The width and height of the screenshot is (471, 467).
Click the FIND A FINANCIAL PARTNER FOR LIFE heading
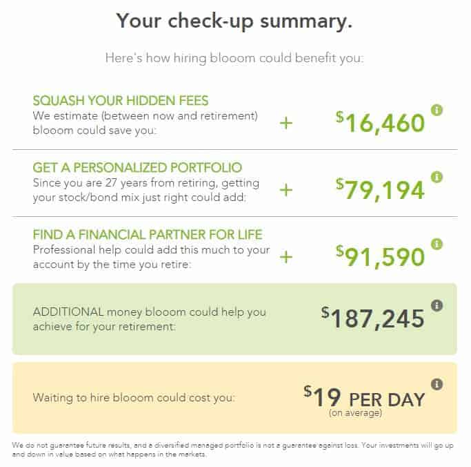click(x=148, y=234)
